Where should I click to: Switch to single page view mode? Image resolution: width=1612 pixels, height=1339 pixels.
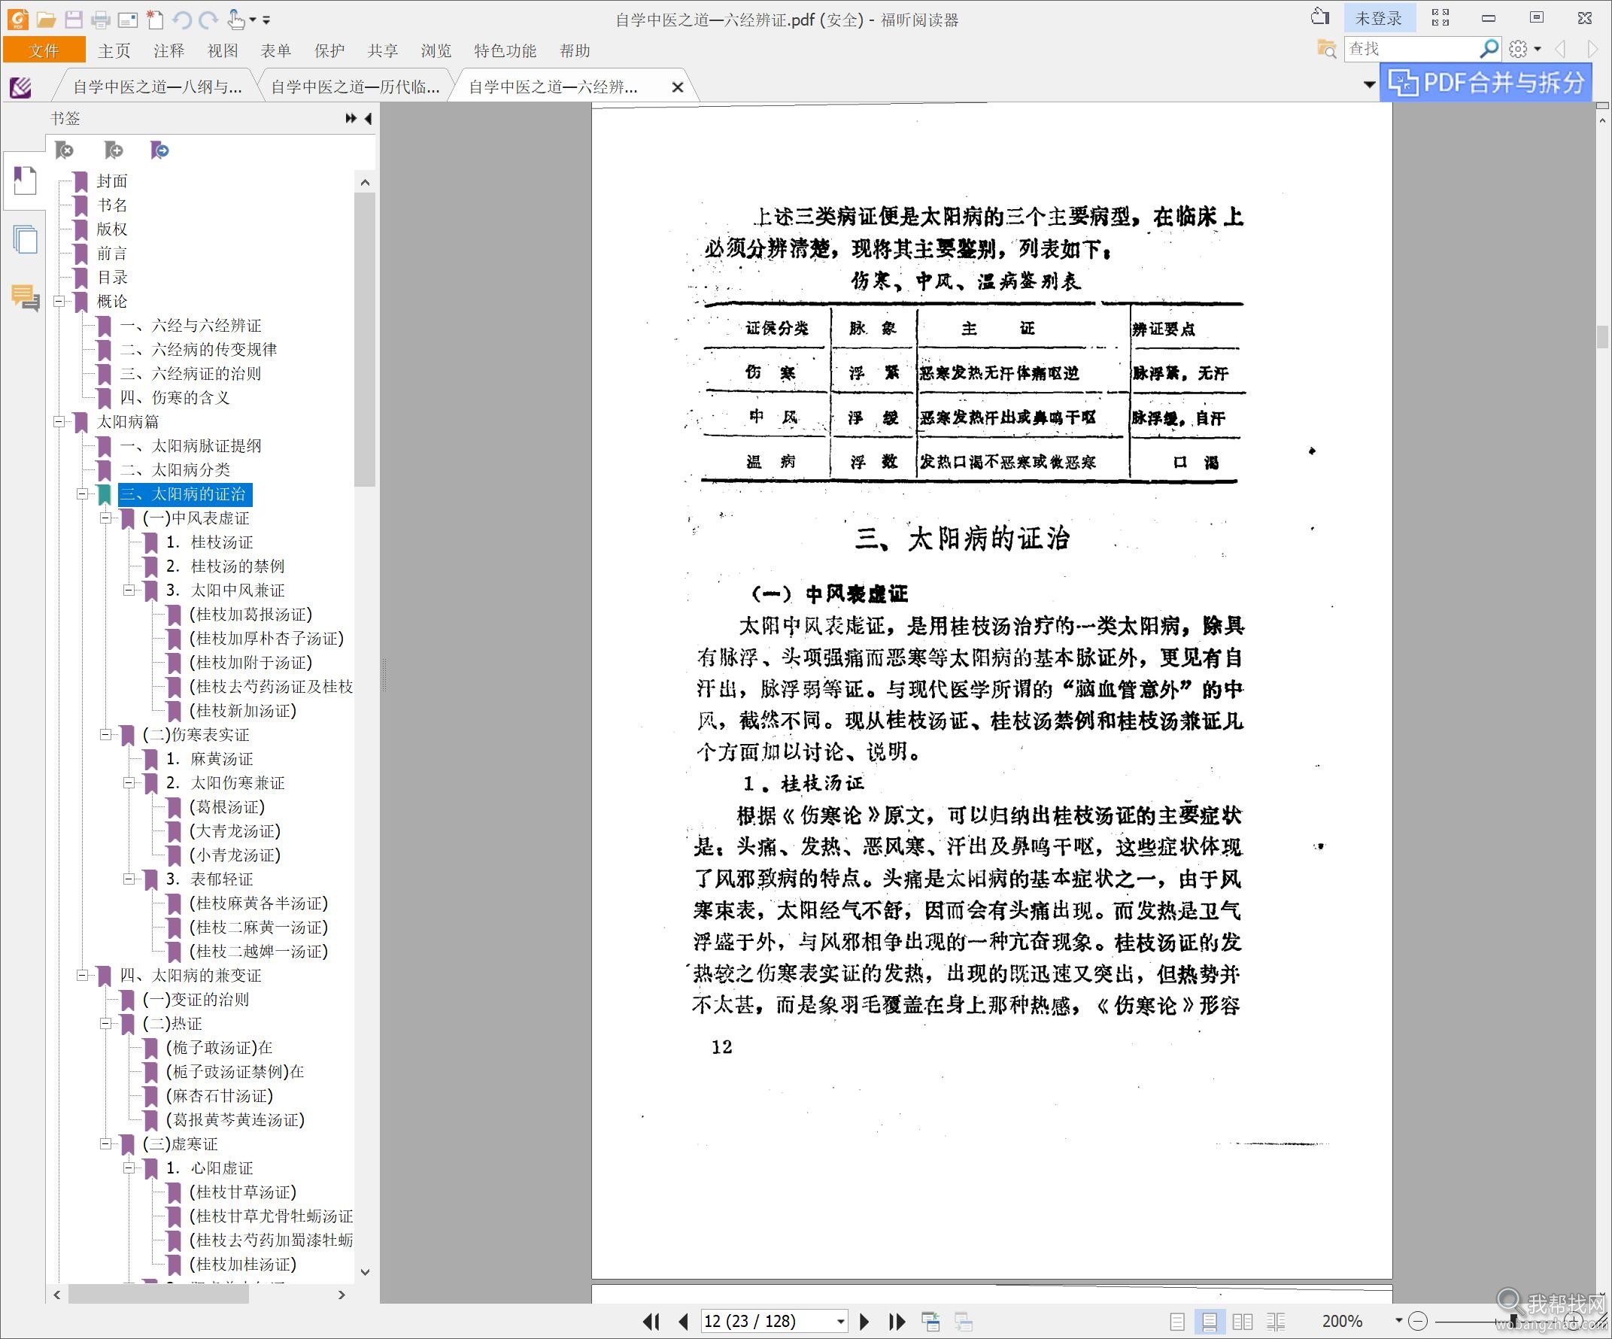(x=1176, y=1322)
